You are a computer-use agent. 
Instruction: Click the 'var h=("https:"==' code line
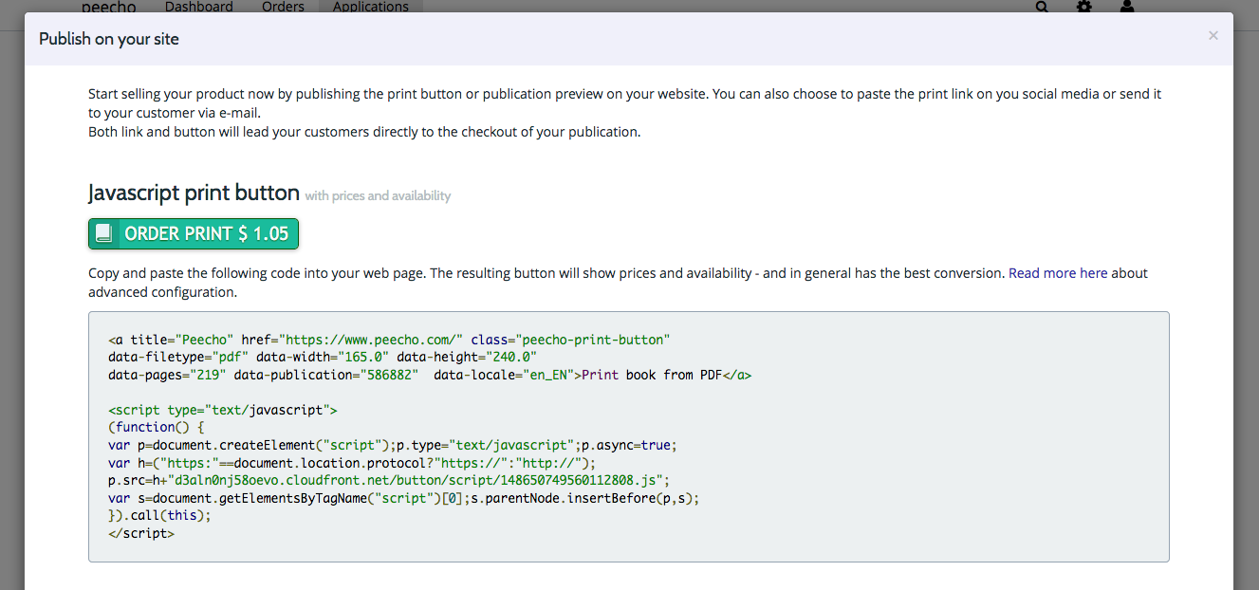(352, 463)
